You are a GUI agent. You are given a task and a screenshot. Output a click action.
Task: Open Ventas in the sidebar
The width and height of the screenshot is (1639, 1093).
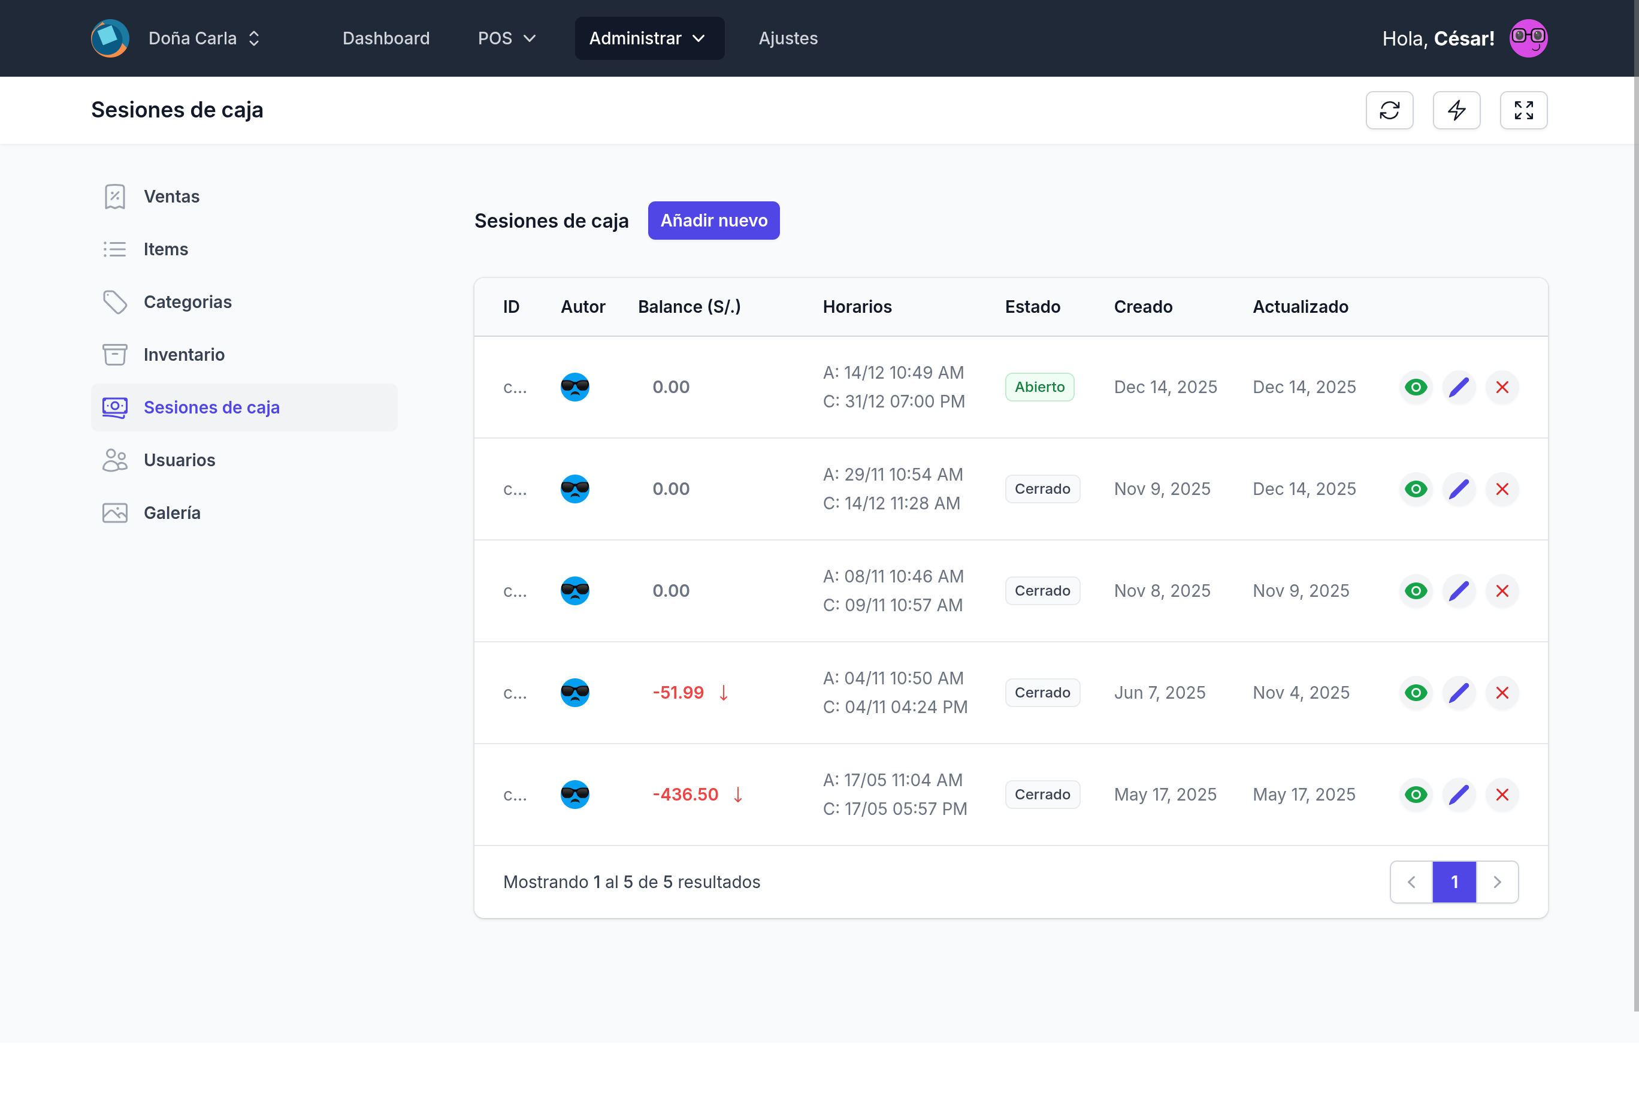tap(244, 197)
